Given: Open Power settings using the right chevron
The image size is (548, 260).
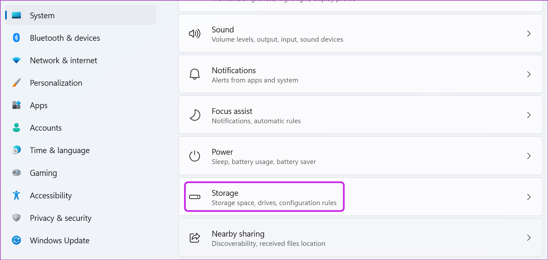Looking at the screenshot, I should pyautogui.click(x=529, y=156).
